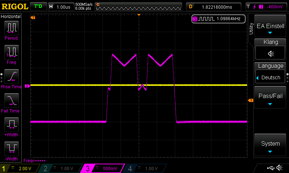Image resolution: width=289 pixels, height=173 pixels.
Task: Click the orange trigger level marker at right
Action: click(251, 101)
